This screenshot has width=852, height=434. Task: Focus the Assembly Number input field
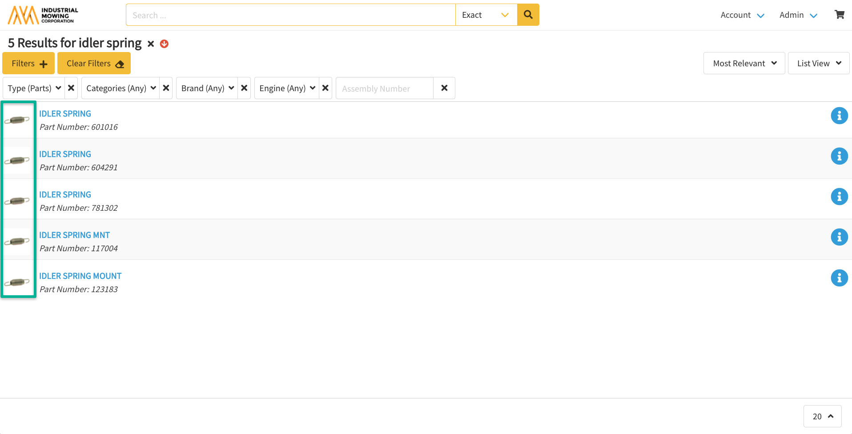(x=384, y=88)
